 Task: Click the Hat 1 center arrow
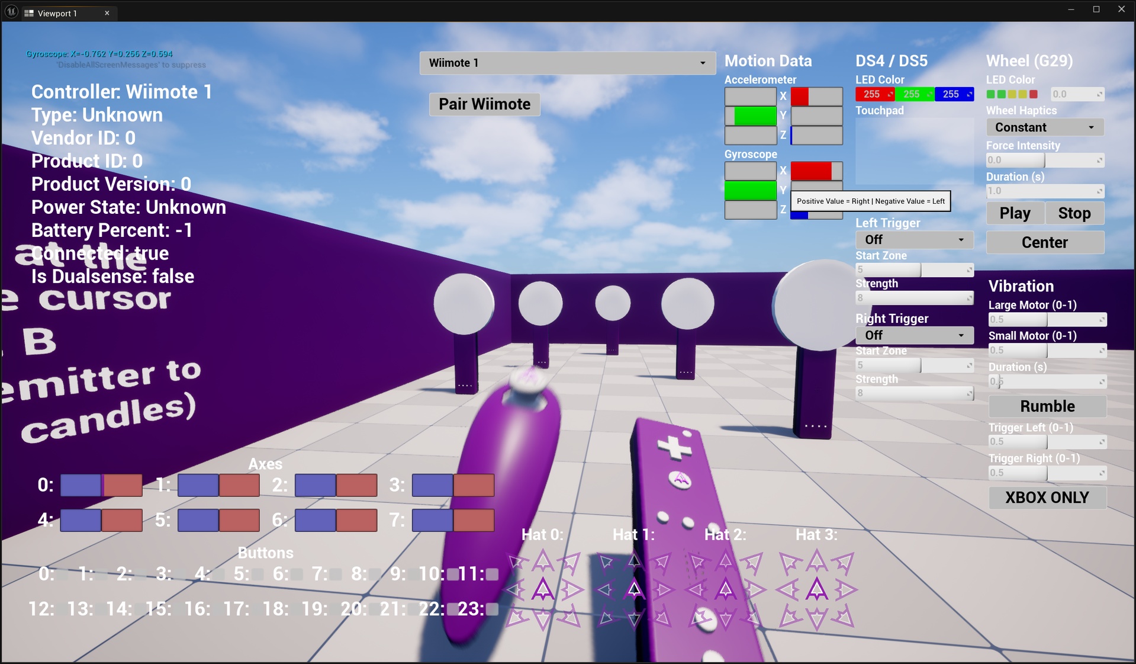(634, 589)
